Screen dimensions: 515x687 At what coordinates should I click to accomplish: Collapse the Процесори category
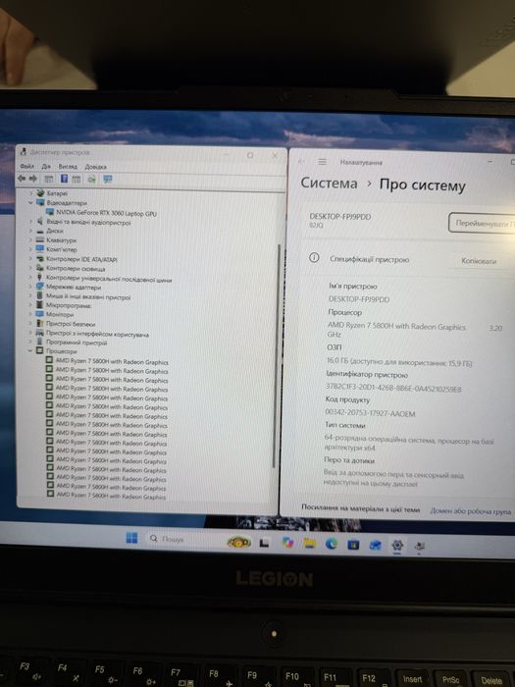tap(30, 351)
